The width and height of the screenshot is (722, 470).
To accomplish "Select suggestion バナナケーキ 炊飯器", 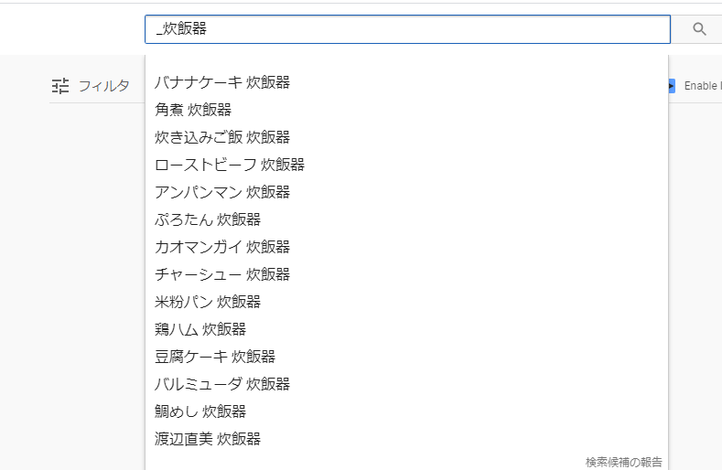I will click(406, 82).
